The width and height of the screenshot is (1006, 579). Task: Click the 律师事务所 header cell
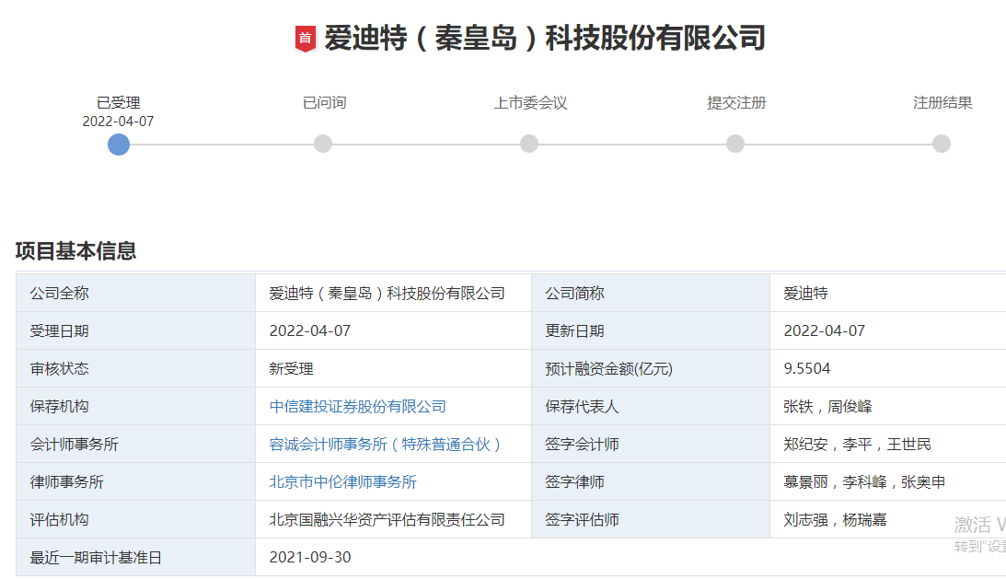click(x=135, y=482)
